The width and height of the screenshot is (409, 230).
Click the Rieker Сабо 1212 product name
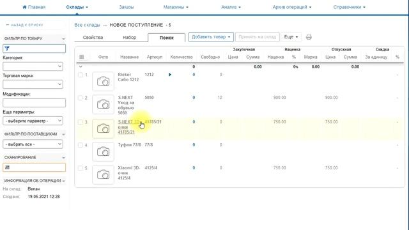click(x=128, y=77)
